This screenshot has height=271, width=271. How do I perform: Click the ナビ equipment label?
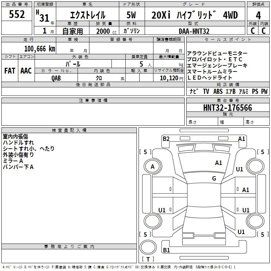click(x=194, y=91)
